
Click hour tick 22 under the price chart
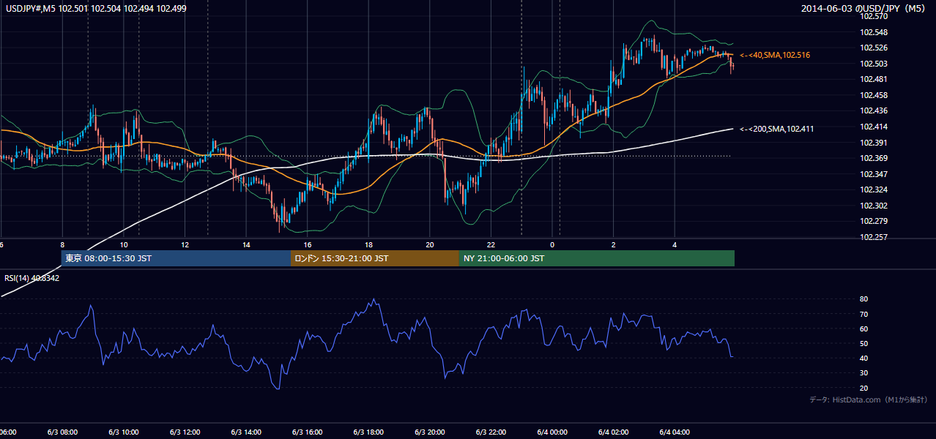(x=491, y=244)
